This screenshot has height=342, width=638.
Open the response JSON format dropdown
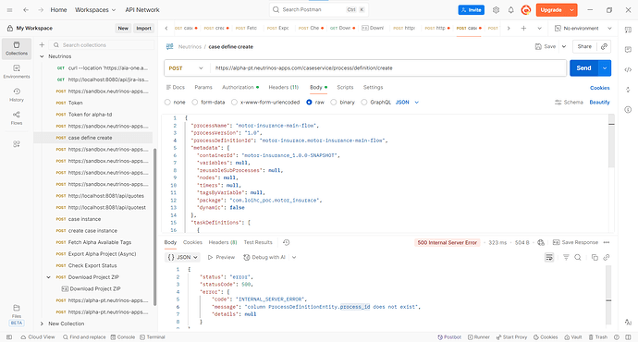[x=183, y=257]
